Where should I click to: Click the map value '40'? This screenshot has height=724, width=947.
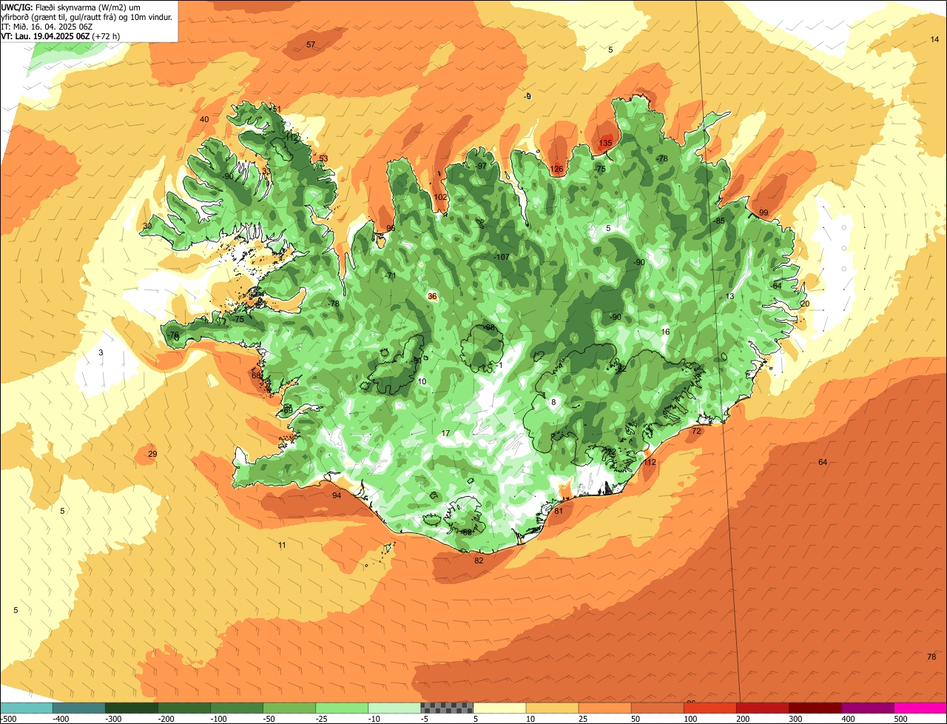point(204,120)
